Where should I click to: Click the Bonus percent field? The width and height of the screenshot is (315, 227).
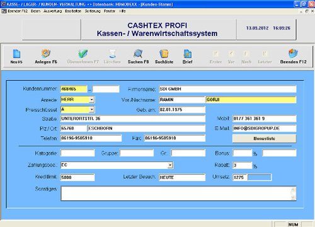point(242,153)
